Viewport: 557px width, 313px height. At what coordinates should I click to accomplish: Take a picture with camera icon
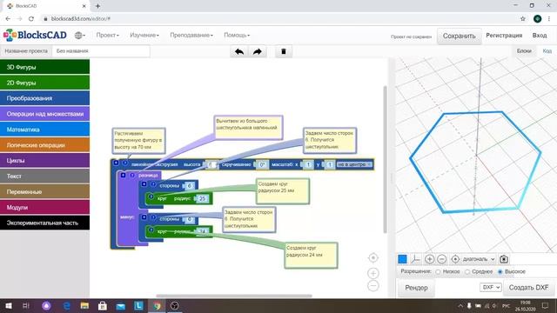tap(504, 259)
